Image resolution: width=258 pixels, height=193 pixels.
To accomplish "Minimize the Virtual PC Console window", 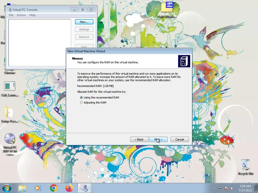I will coord(74,10).
